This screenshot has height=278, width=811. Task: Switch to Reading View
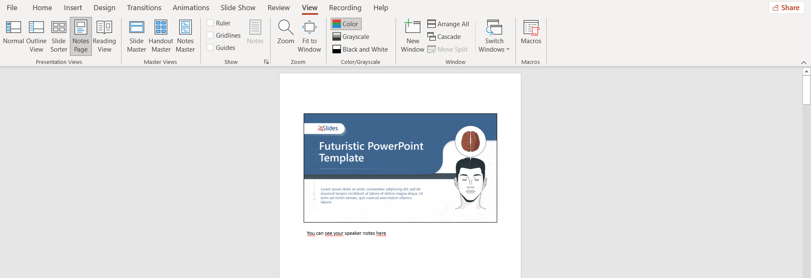click(x=104, y=36)
